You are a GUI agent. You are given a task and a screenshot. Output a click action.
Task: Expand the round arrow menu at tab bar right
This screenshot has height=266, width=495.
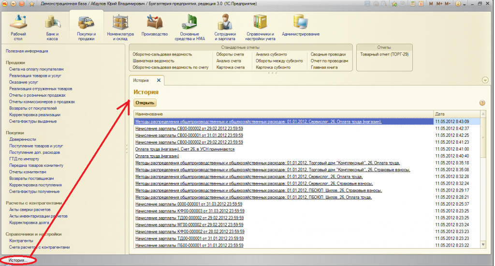pos(485,80)
